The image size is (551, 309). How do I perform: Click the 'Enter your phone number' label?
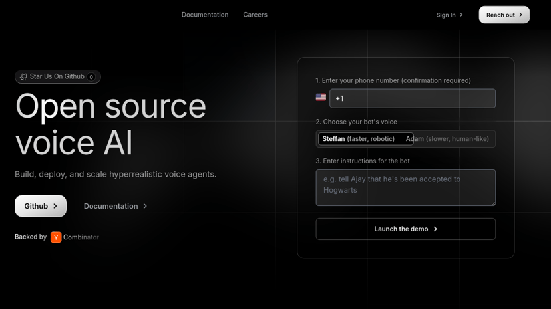[393, 80]
